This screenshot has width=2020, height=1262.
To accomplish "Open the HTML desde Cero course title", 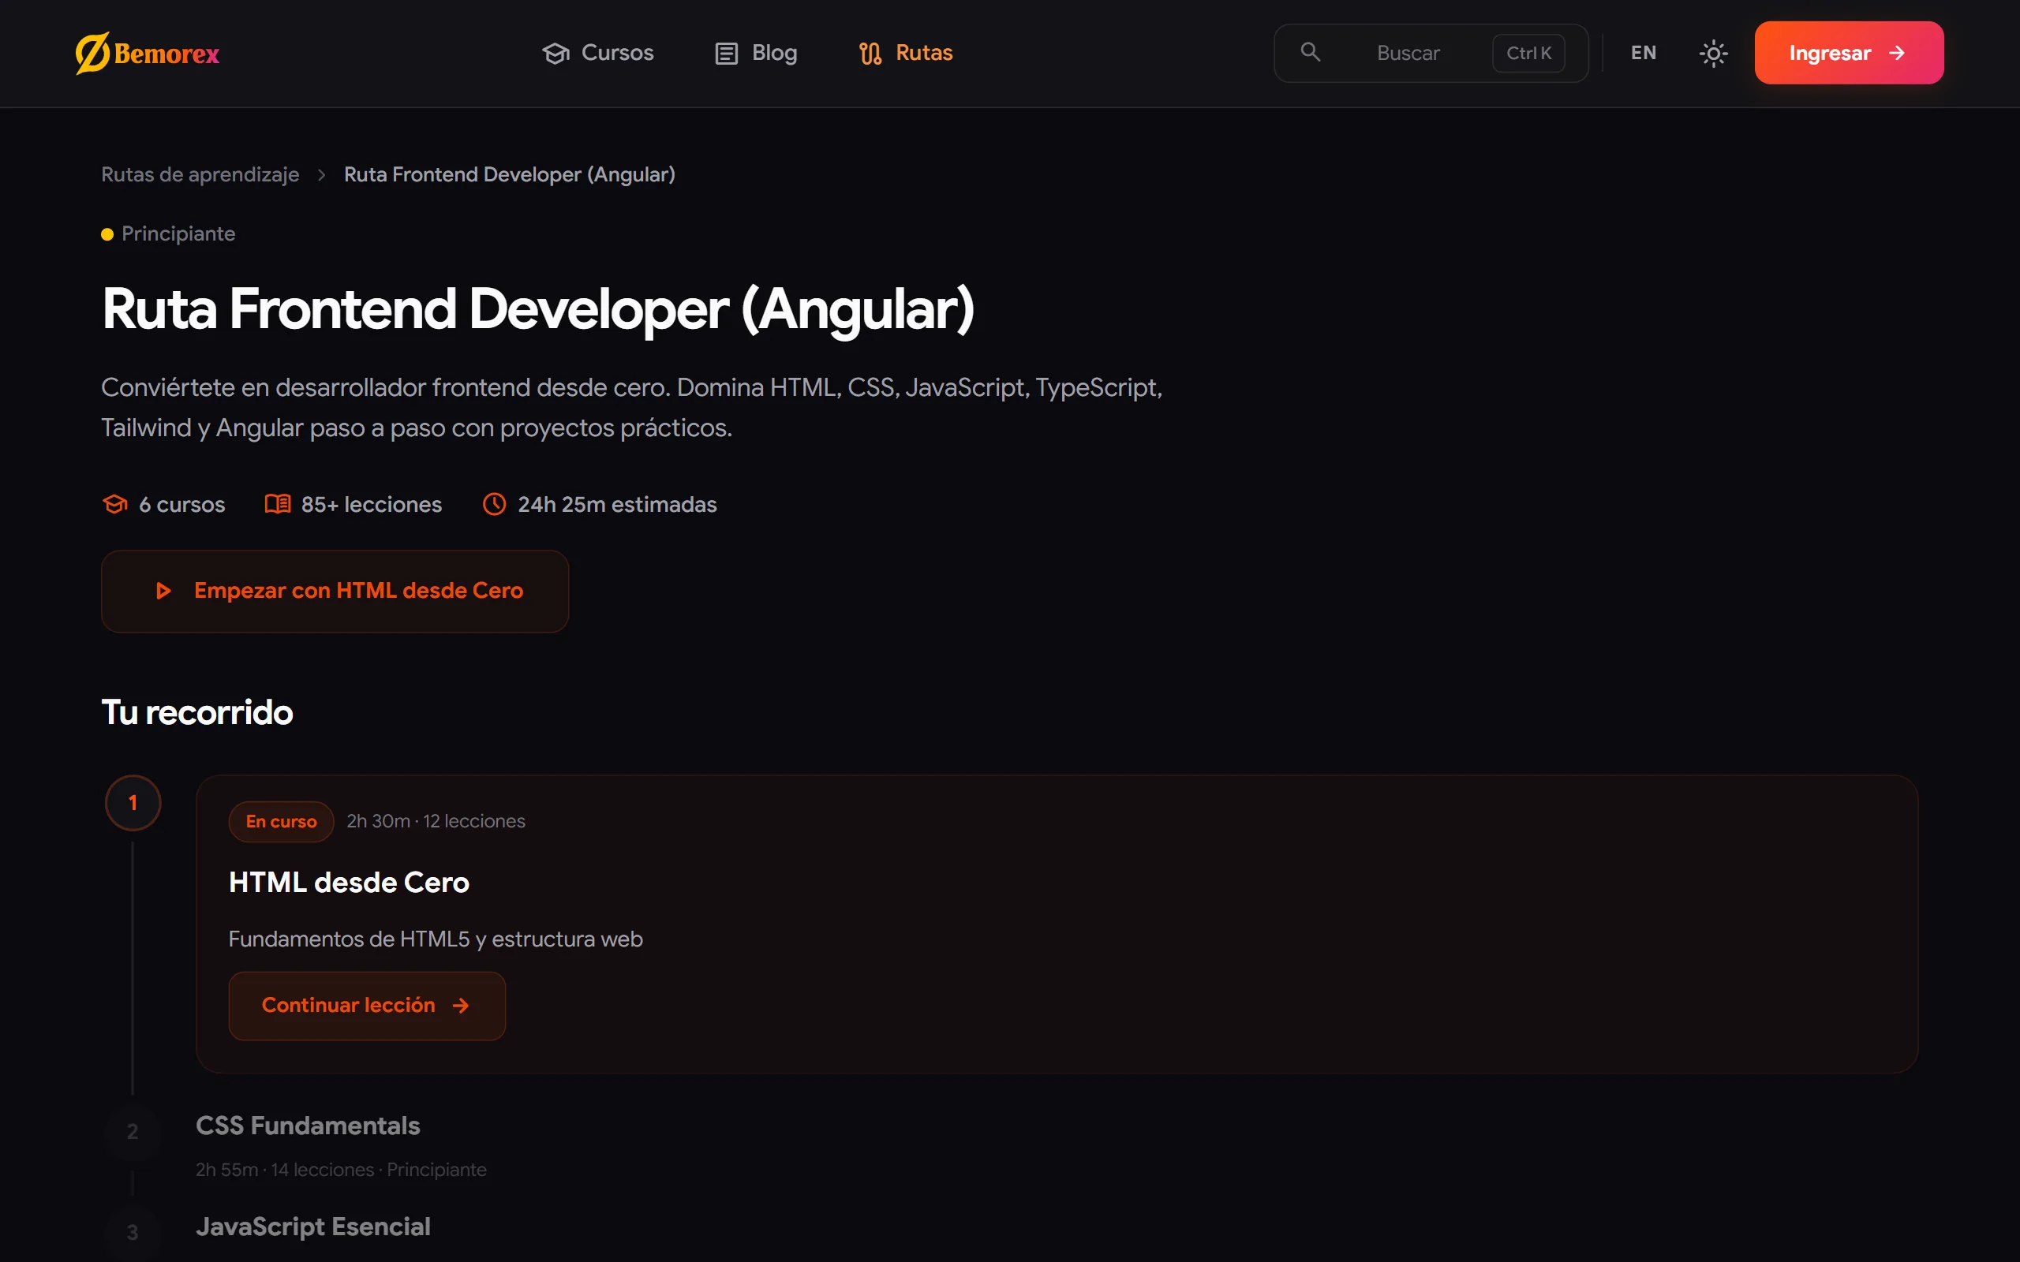I will coord(349,883).
